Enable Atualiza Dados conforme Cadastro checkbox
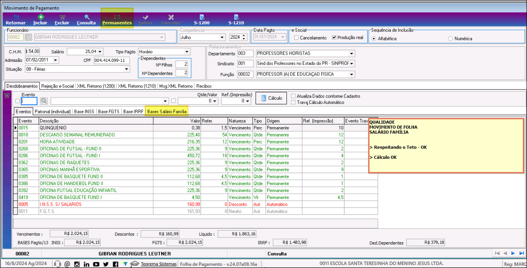Viewport: 527px width, 268px height. coord(293,96)
